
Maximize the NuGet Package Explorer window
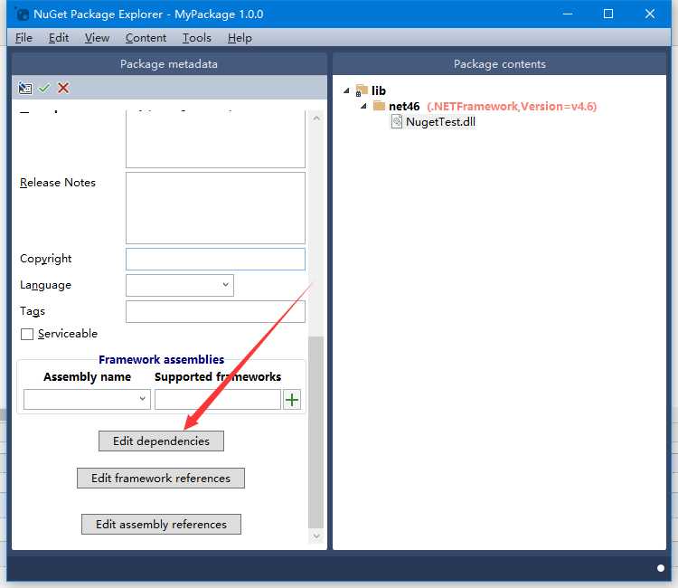pos(608,14)
